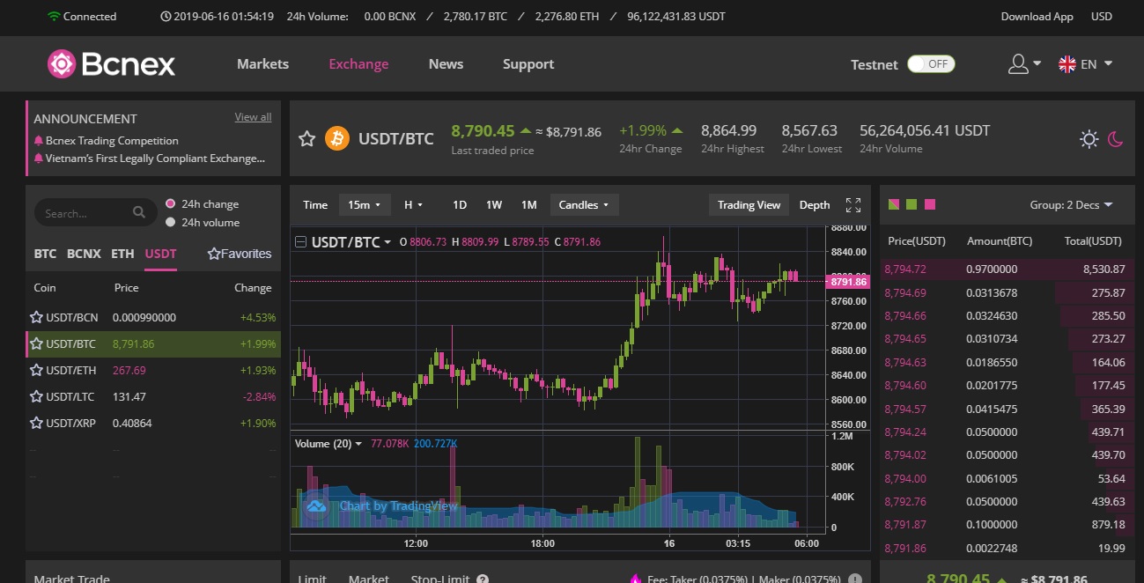1144x583 pixels.
Task: Open the Support menu
Action: point(528,63)
